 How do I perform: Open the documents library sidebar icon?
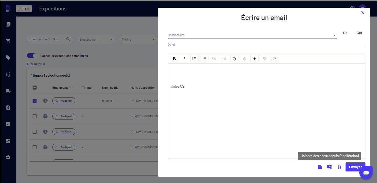8,24
